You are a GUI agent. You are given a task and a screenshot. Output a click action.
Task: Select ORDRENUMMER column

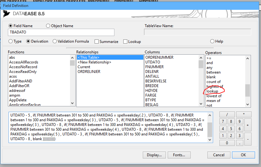tap(159, 57)
